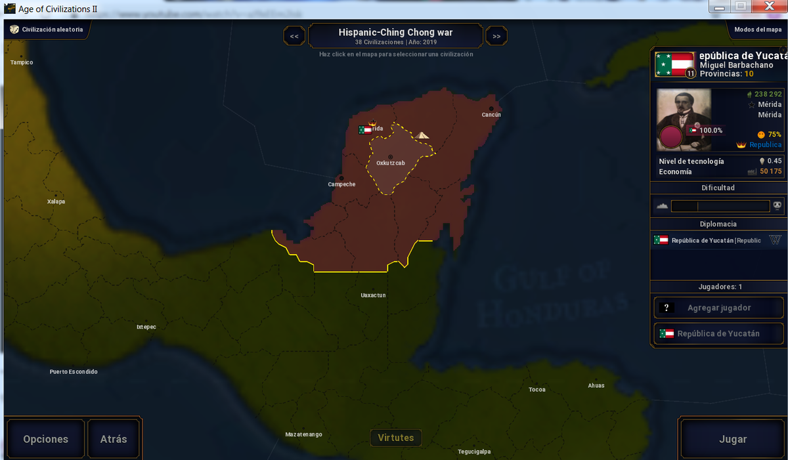This screenshot has width=788, height=460.
Task: Select Puerto Escondido on the map
Action: click(74, 372)
